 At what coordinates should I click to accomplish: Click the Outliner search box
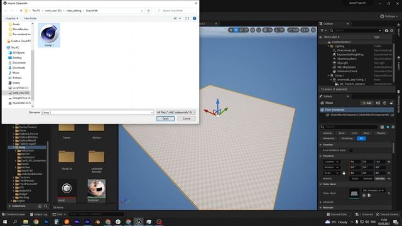356,31
